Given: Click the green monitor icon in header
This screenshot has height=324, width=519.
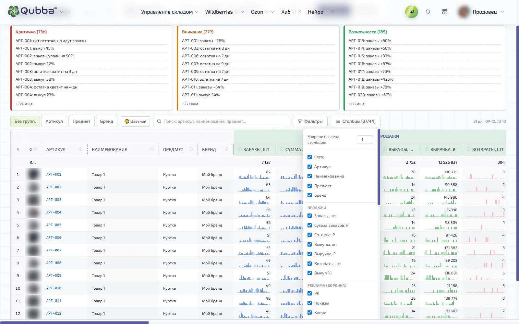Looking at the screenshot, I should [412, 12].
